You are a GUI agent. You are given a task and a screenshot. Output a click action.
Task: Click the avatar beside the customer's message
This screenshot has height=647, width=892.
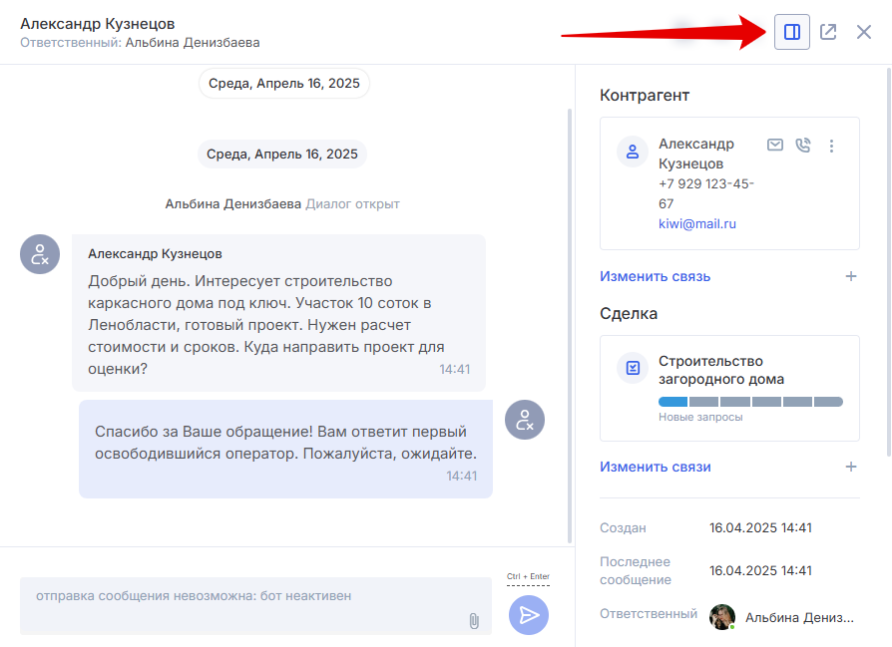tap(40, 255)
